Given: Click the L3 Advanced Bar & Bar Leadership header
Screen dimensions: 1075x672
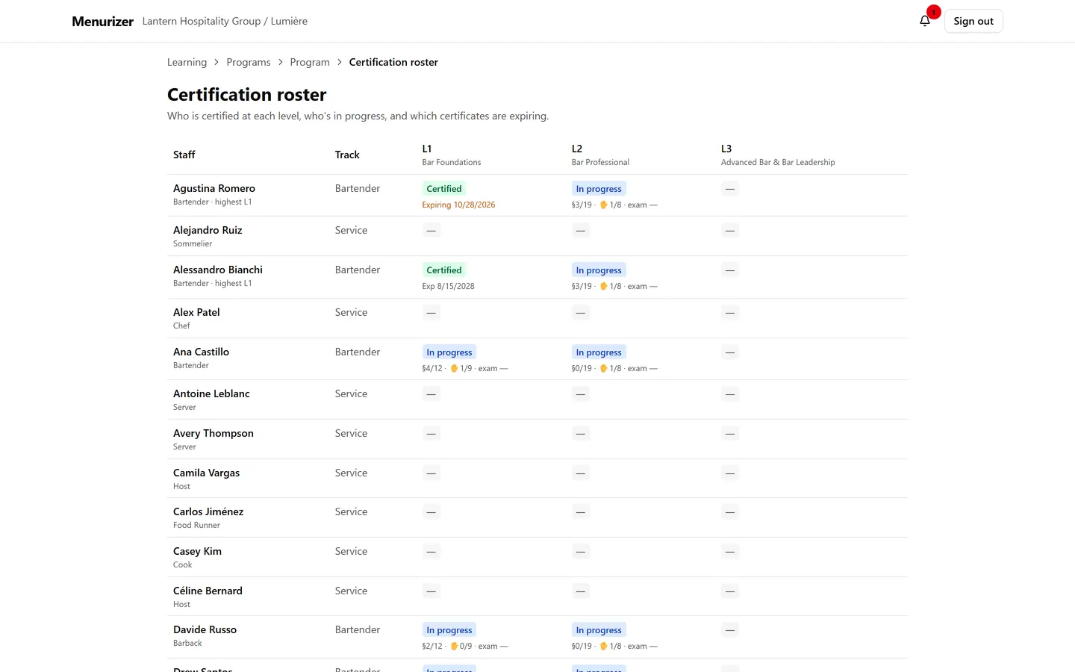Looking at the screenshot, I should point(778,155).
